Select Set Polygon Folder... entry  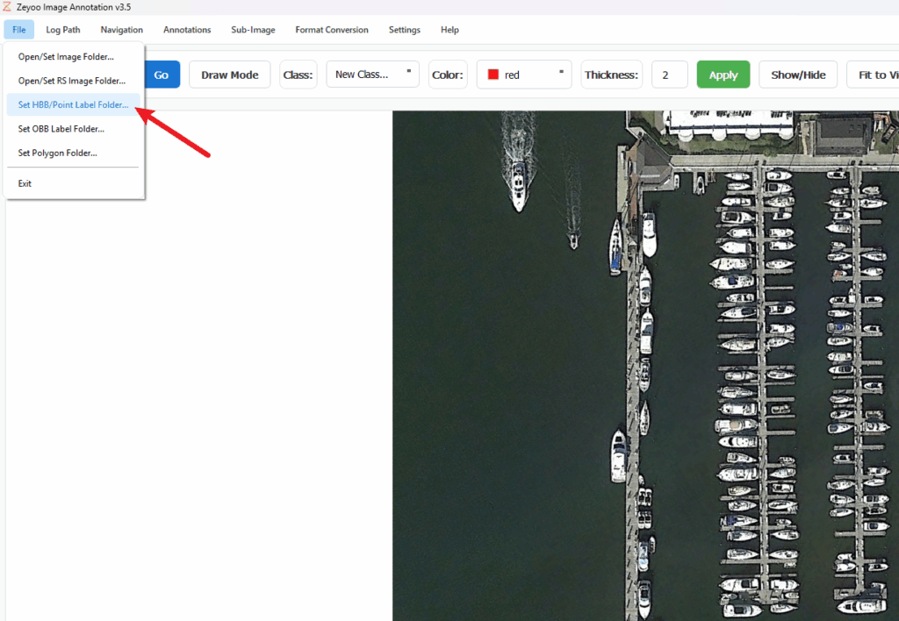[74, 153]
